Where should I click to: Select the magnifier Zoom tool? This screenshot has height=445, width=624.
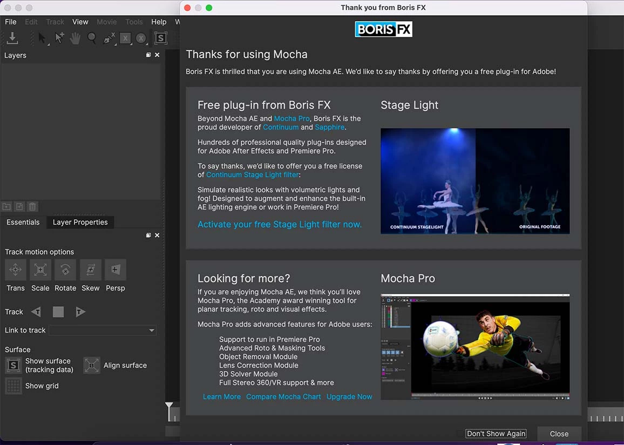tap(92, 38)
